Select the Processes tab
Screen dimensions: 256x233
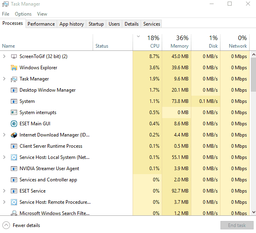pyautogui.click(x=12, y=23)
